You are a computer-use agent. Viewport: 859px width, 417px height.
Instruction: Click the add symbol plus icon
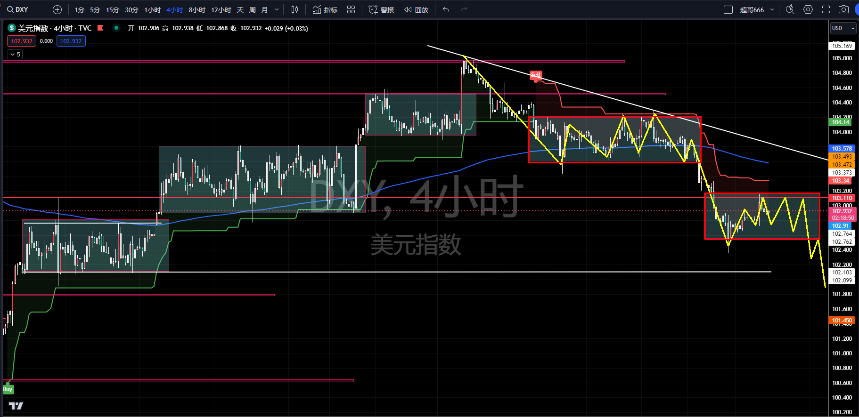click(57, 9)
